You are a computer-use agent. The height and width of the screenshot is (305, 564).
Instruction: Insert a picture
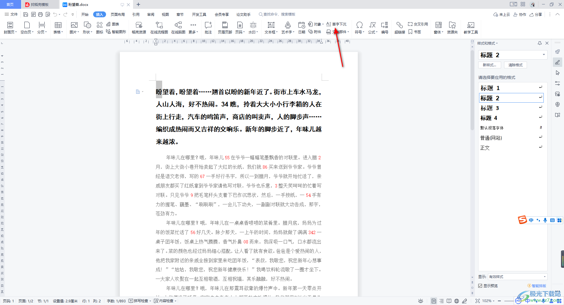pyautogui.click(x=74, y=28)
